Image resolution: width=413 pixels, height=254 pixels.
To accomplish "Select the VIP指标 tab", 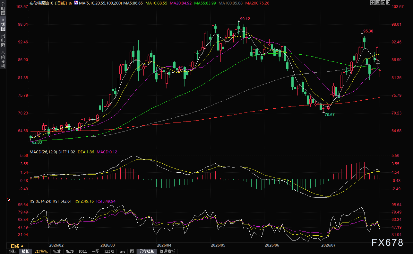I will (x=41, y=251).
